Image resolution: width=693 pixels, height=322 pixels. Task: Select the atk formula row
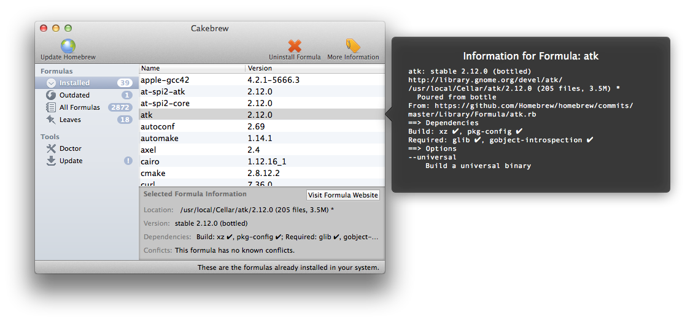pos(261,115)
